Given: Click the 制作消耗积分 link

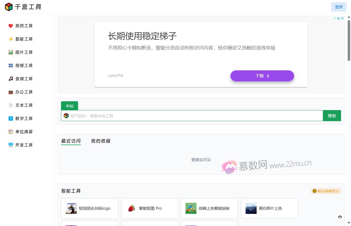Looking at the screenshot, I should tap(326, 191).
